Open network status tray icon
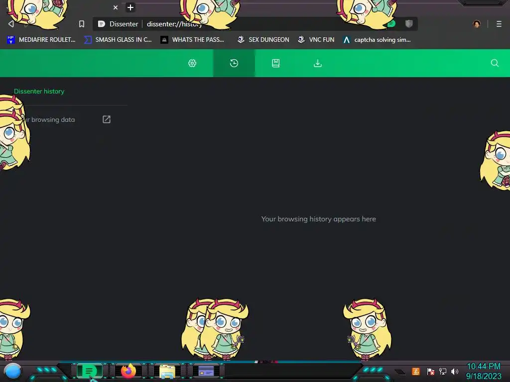The image size is (510, 382). tap(443, 371)
